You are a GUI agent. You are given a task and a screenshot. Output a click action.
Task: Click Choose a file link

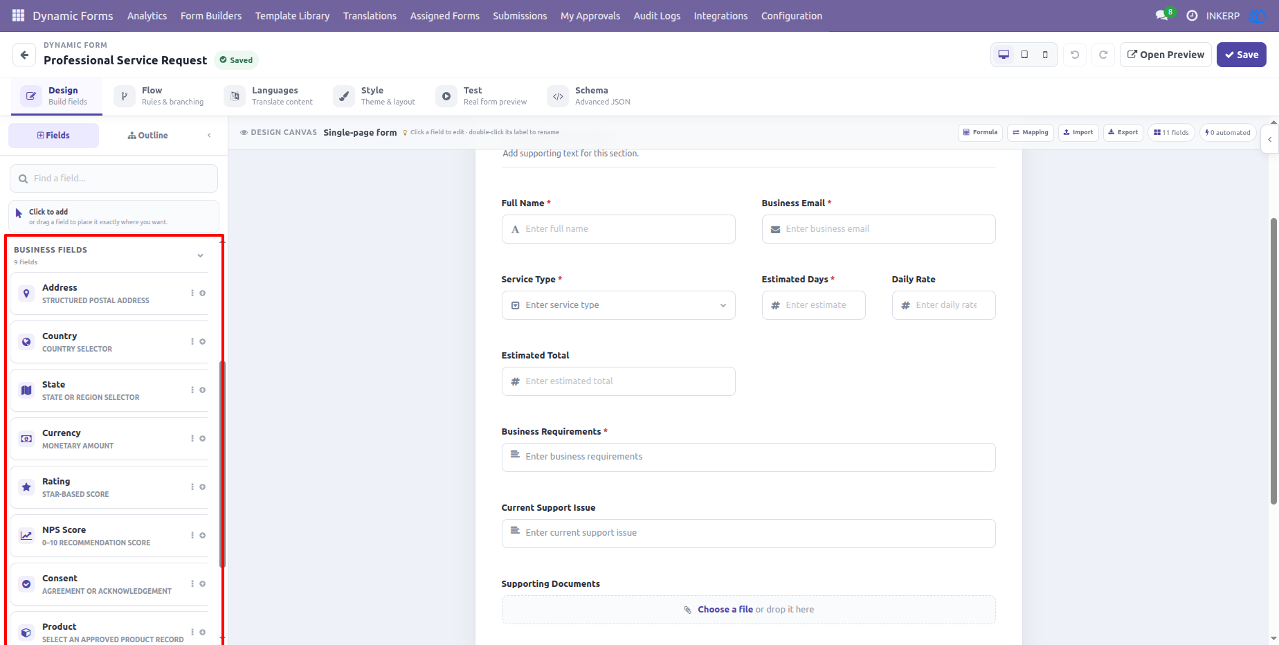pyautogui.click(x=725, y=610)
